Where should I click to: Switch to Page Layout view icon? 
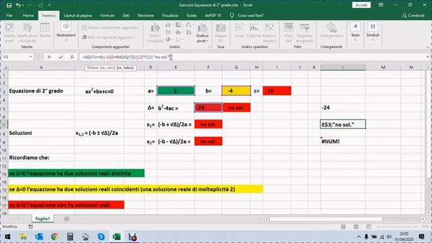point(356,227)
